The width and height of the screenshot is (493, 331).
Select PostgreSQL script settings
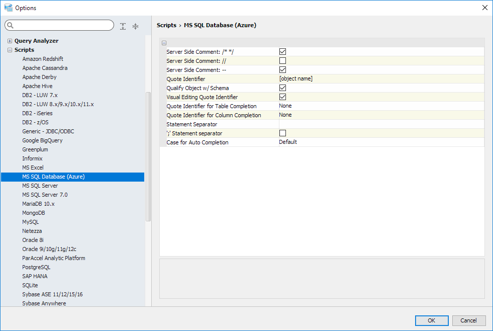(x=36, y=267)
